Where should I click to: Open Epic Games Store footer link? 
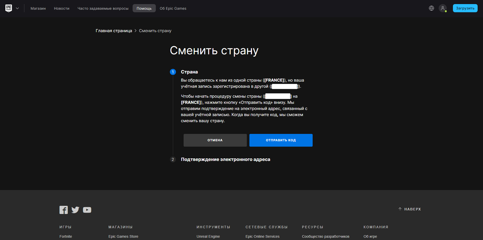(x=123, y=237)
